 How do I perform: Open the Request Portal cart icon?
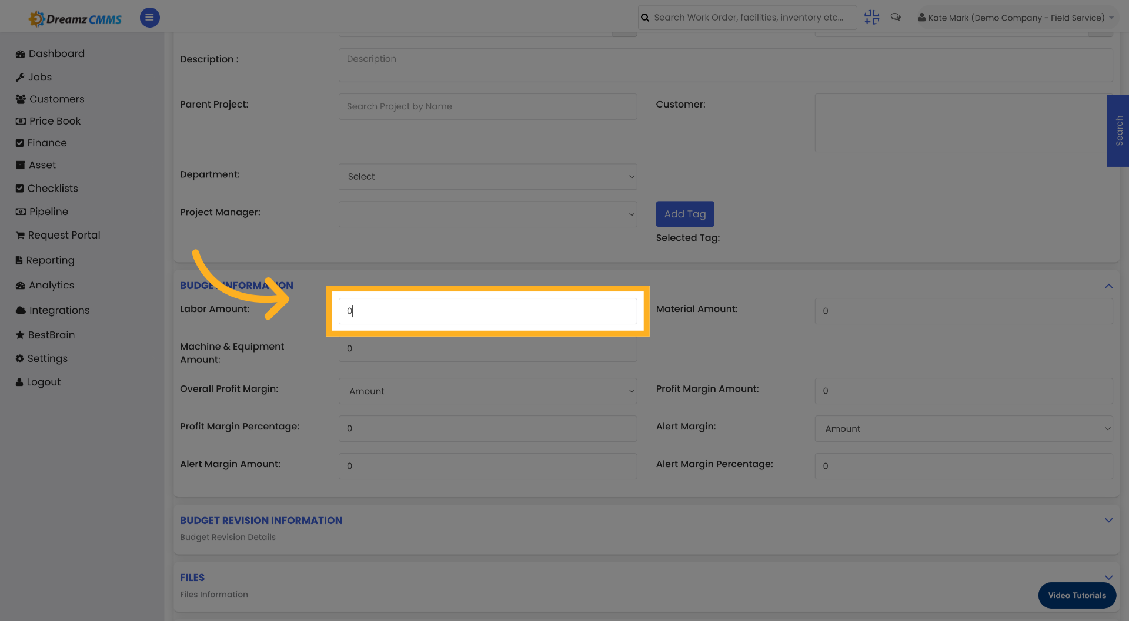pyautogui.click(x=19, y=235)
